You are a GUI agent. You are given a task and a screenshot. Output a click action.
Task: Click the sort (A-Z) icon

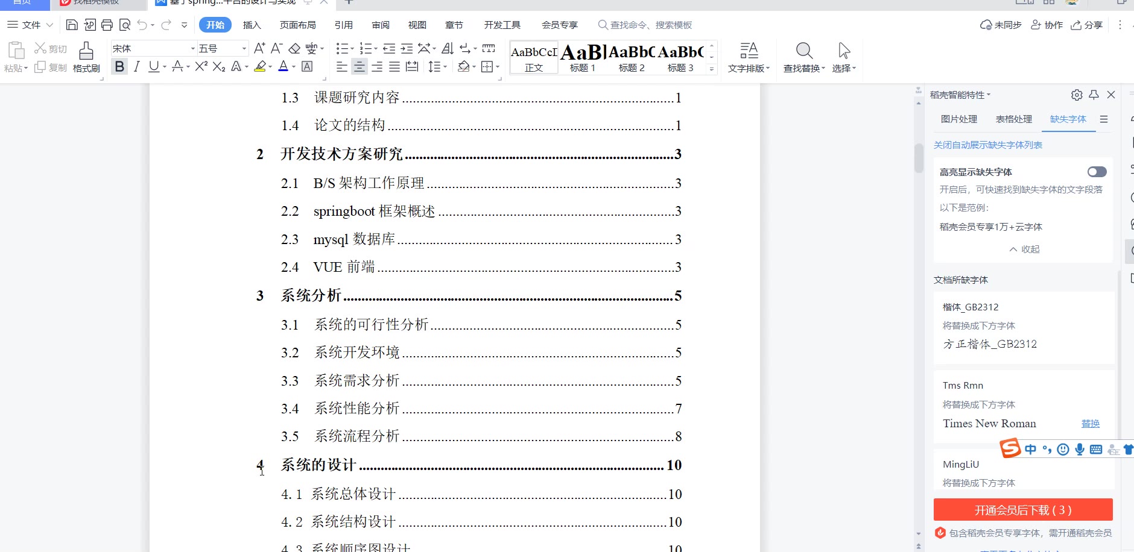pos(448,48)
